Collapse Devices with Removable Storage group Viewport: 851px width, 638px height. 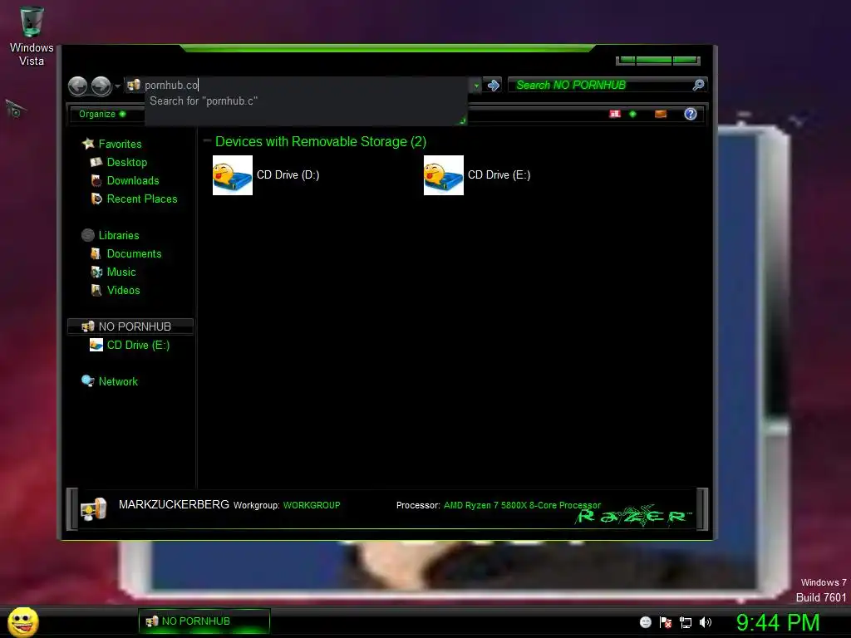click(207, 141)
